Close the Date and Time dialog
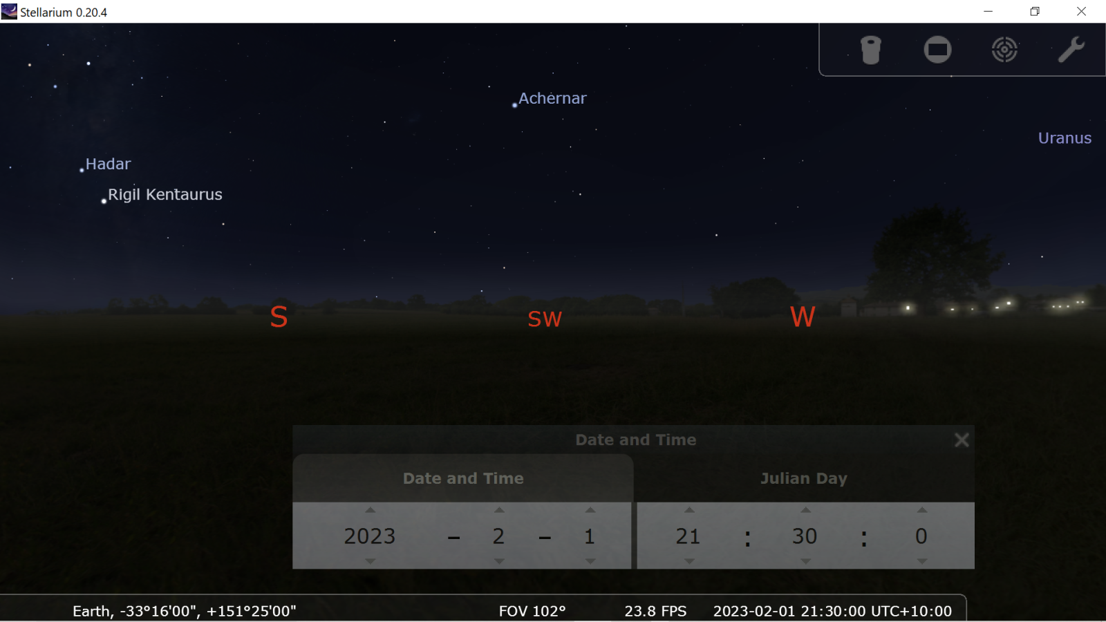The image size is (1106, 622). coord(961,440)
